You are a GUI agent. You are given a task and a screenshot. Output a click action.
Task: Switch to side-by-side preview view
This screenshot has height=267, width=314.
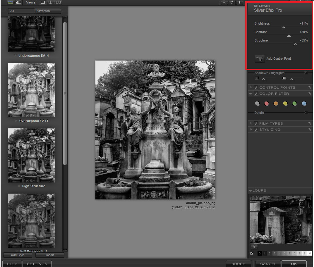[x=59, y=2]
